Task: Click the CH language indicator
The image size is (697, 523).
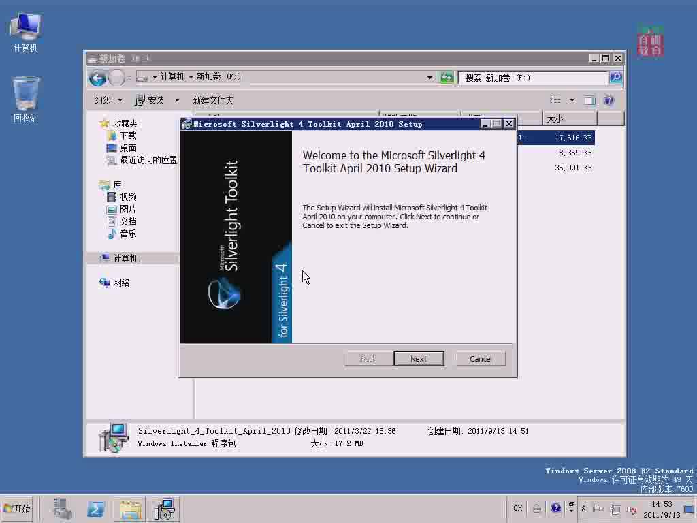Action: click(517, 508)
